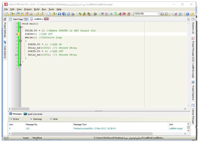The height and width of the screenshot is (142, 199).
Task: Click the blue letter A toolbar icon
Action: click(111, 14)
